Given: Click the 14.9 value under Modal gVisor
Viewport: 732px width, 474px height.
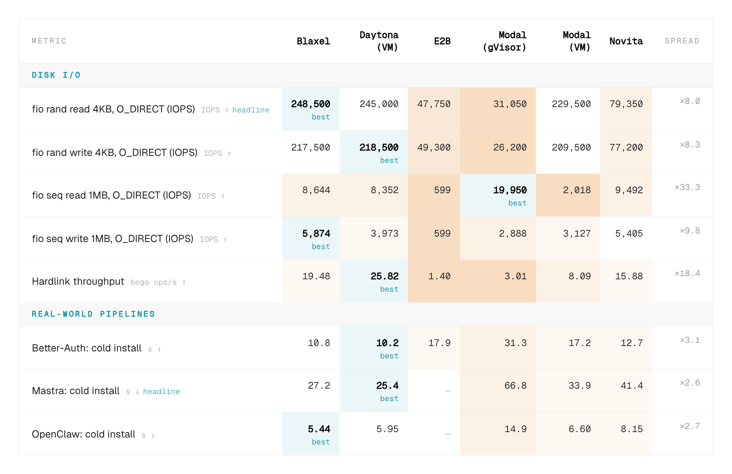Looking at the screenshot, I should coord(515,429).
